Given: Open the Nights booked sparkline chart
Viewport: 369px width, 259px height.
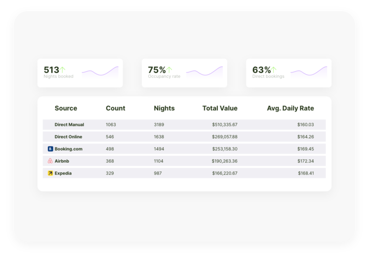Looking at the screenshot, I should 100,72.
